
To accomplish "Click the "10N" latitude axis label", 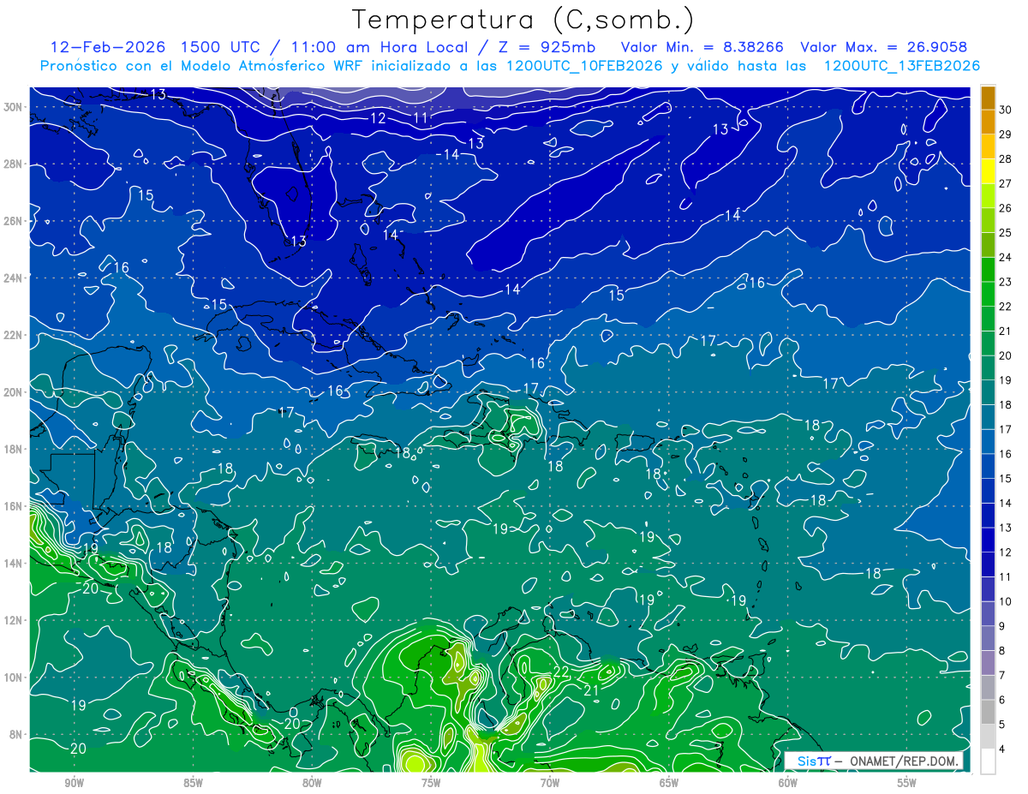I will (15, 678).
